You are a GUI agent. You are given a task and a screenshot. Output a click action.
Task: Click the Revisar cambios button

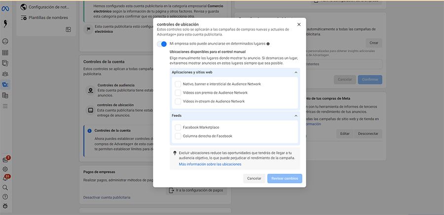pos(285,179)
